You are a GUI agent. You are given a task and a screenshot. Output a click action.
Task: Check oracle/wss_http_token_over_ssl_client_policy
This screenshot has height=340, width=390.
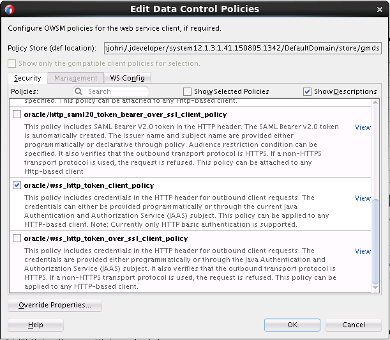pos(17,238)
